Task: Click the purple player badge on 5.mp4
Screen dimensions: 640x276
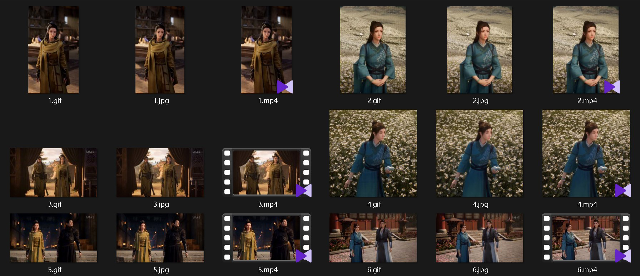Action: click(x=304, y=256)
